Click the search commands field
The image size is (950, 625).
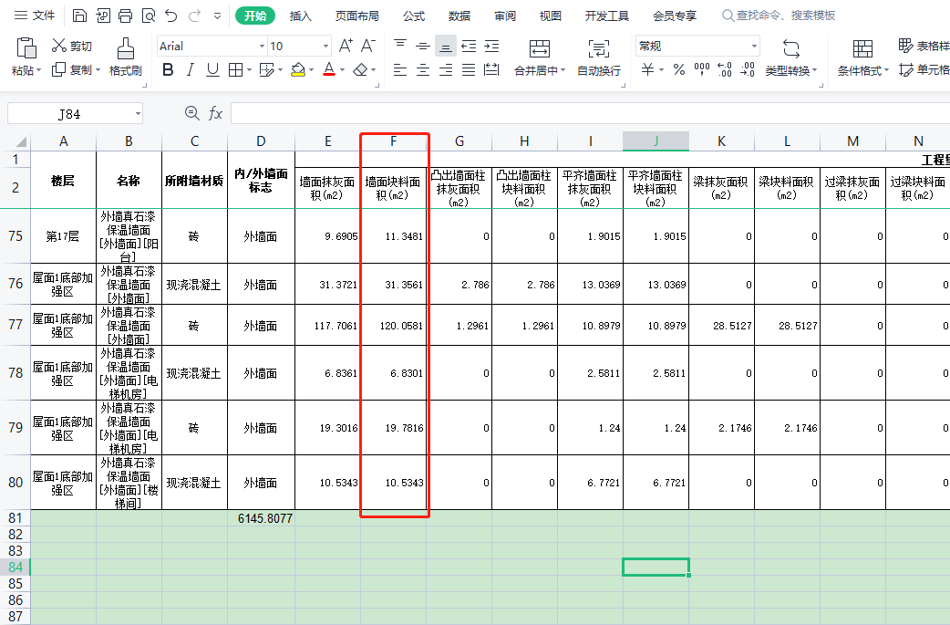pyautogui.click(x=780, y=16)
